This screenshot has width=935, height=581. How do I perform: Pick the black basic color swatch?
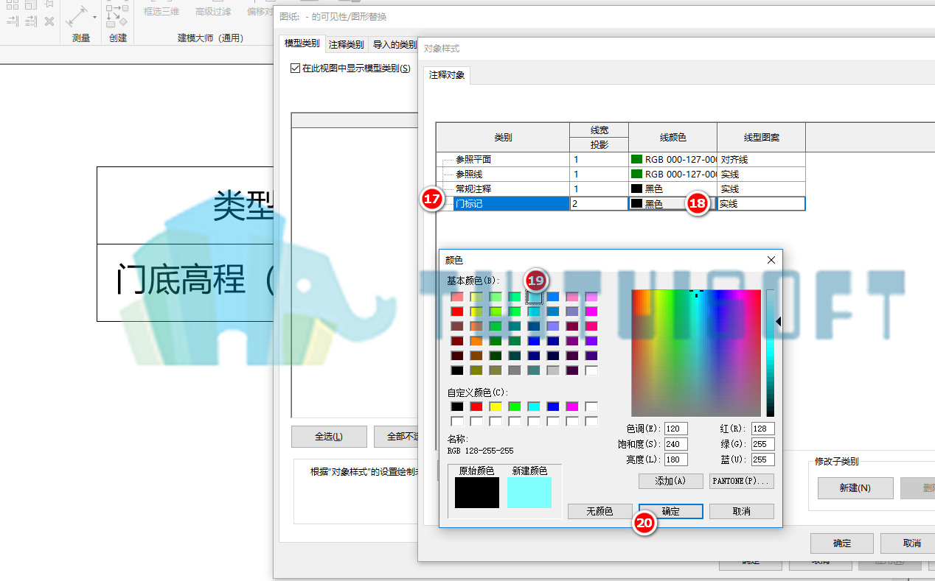[457, 370]
